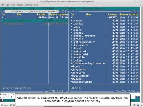Open the View menu of the terminal window
The height and width of the screenshot is (107, 143).
click(x=13, y=5)
